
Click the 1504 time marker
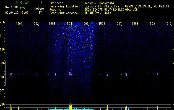click(69, 24)
